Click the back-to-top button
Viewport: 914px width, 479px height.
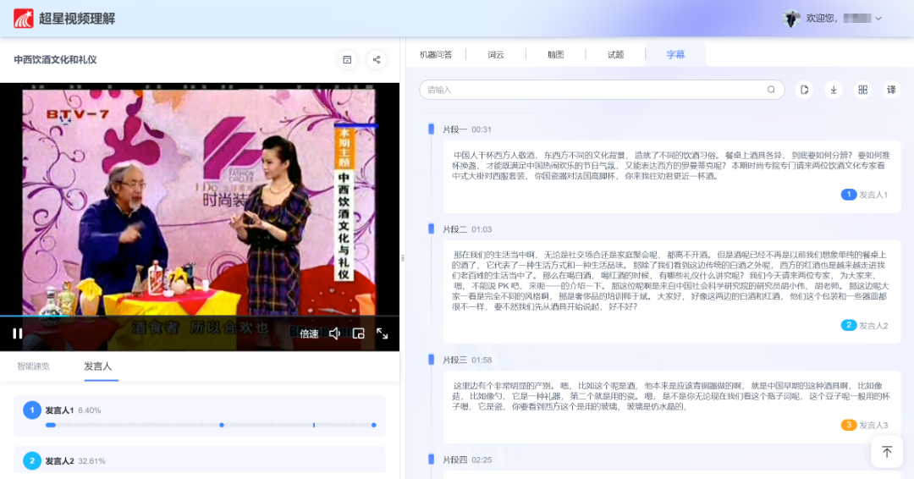click(887, 452)
